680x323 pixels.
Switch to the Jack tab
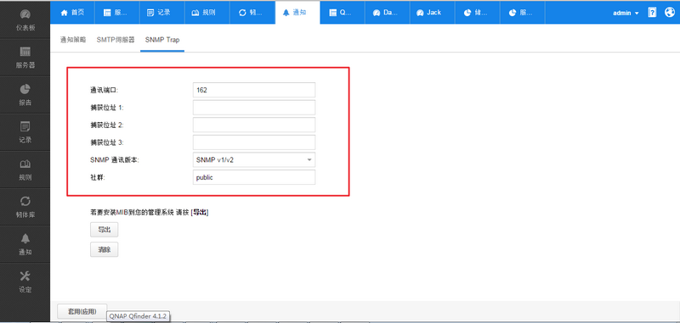point(433,13)
